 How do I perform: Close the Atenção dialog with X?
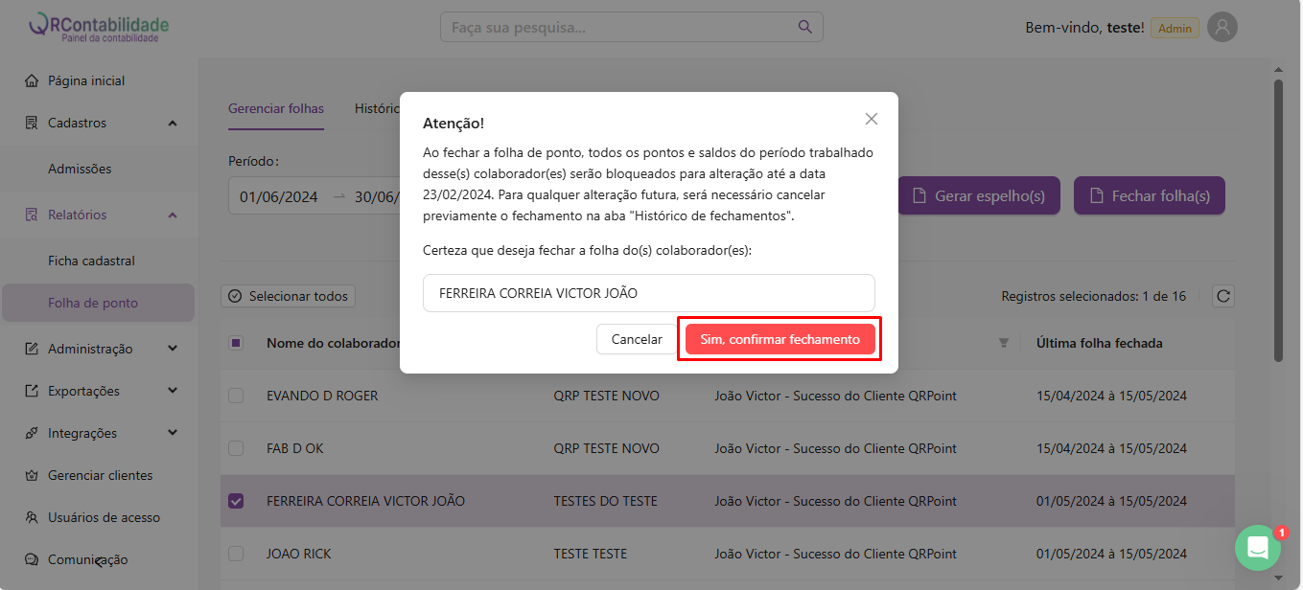point(871,119)
